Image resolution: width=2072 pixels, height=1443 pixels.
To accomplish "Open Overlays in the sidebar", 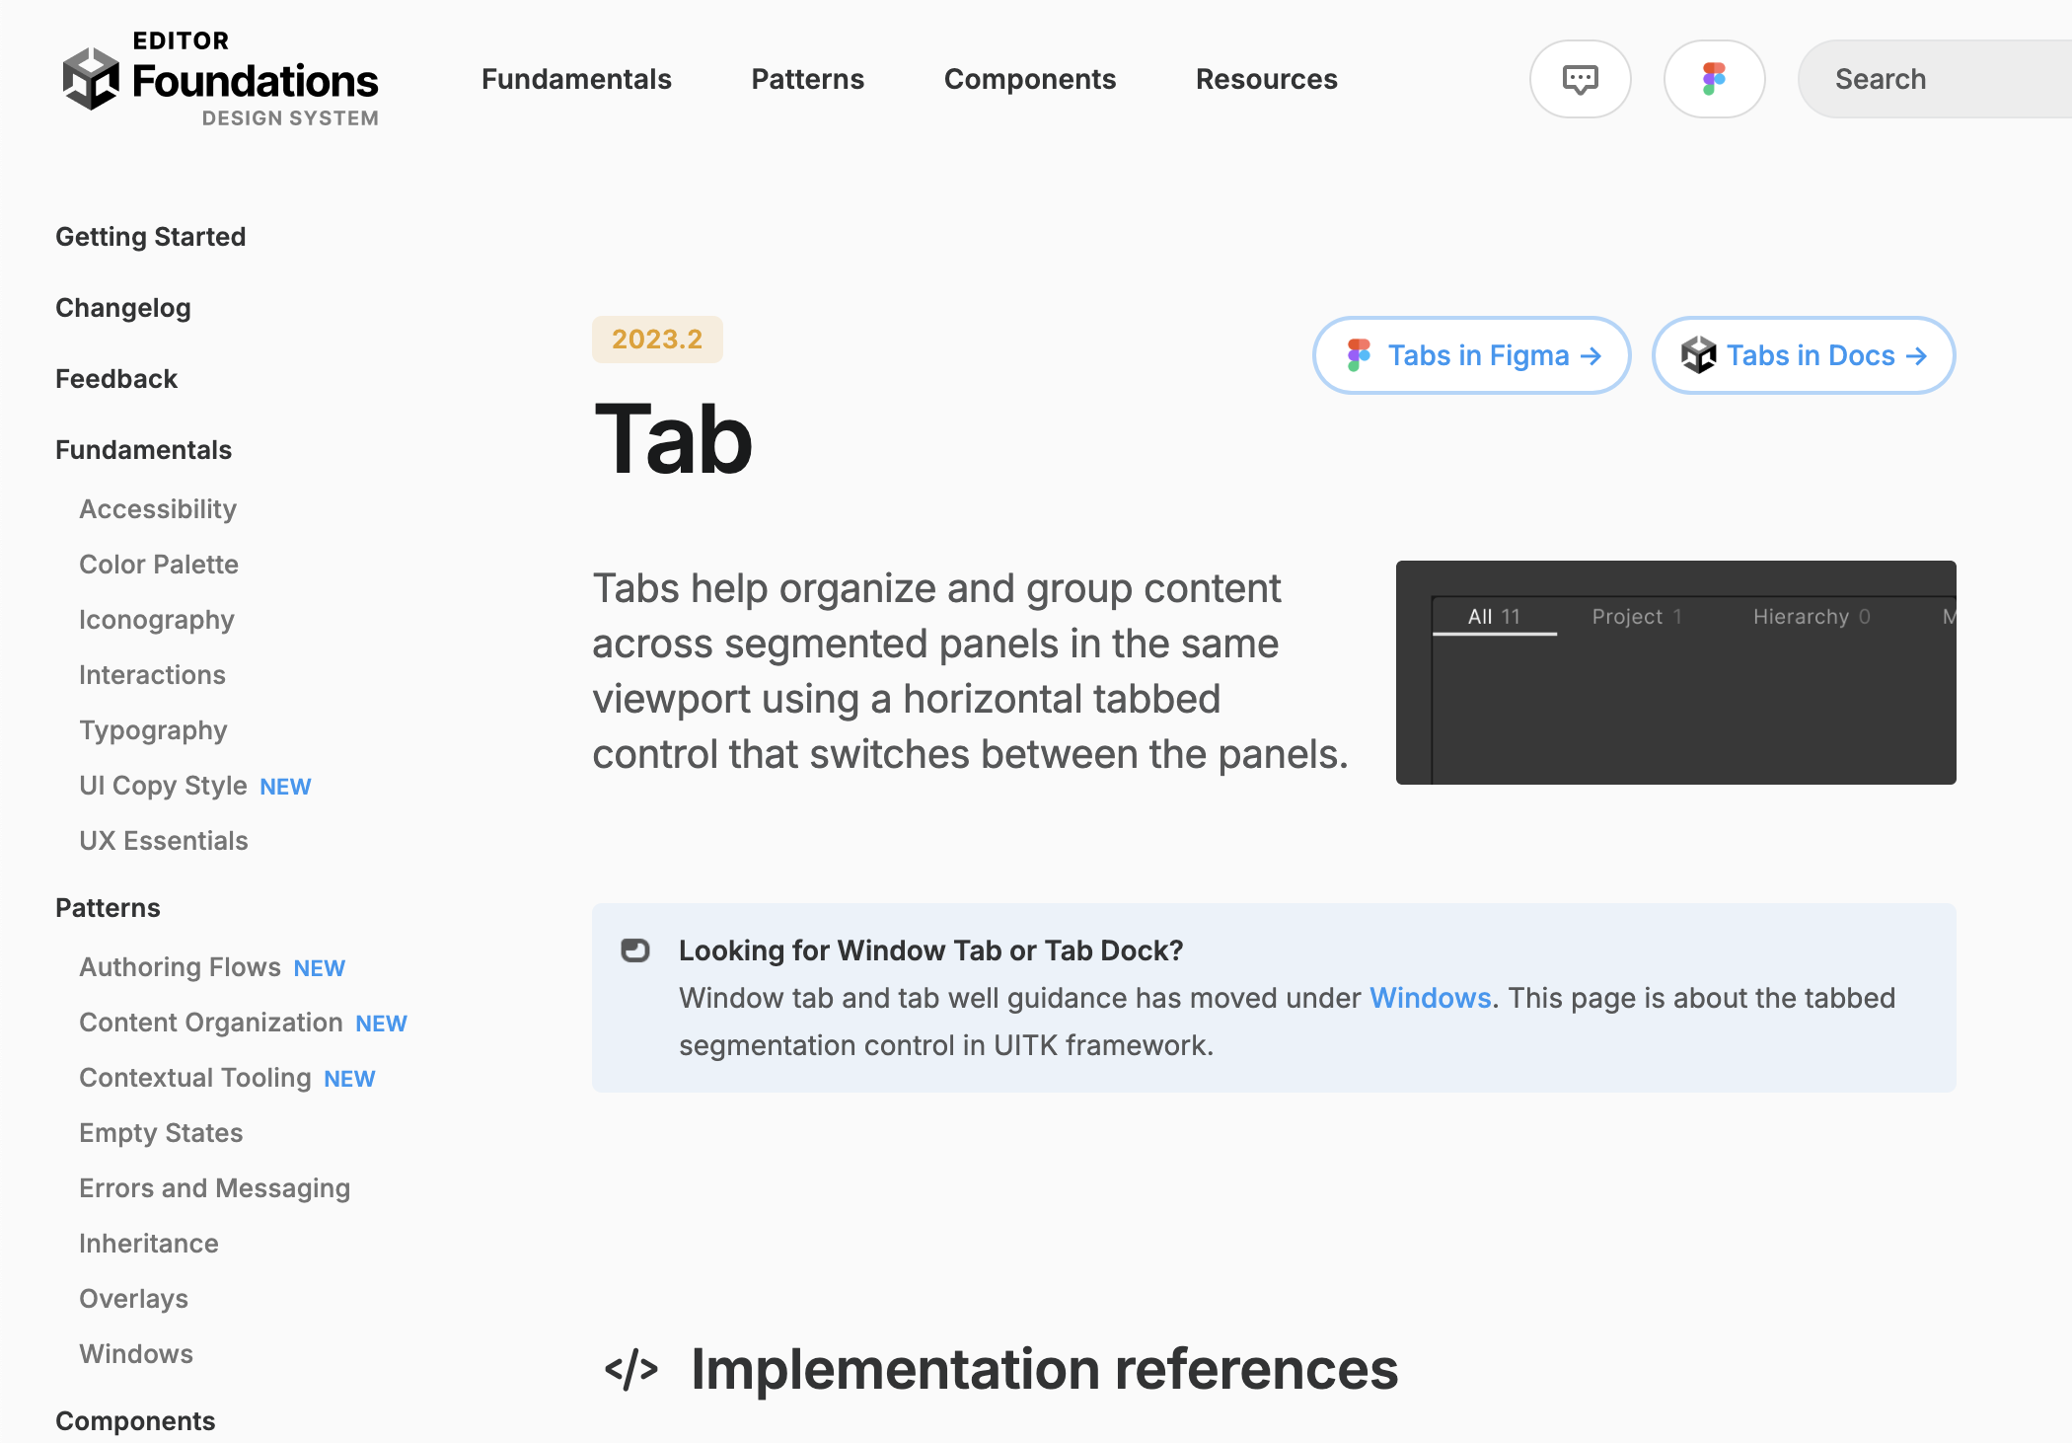I will (133, 1299).
